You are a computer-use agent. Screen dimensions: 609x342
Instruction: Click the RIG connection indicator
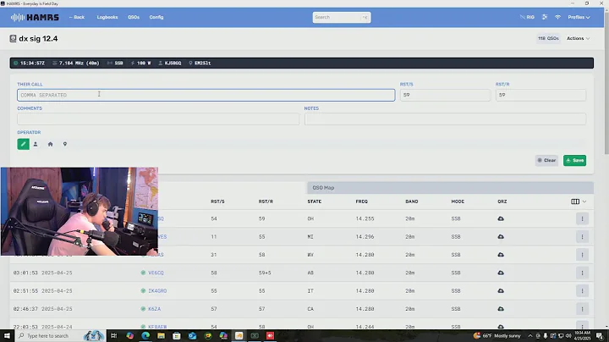click(x=527, y=17)
